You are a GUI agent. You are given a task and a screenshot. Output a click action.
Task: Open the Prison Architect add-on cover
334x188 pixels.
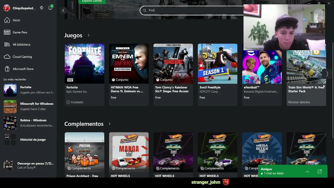tap(85, 152)
